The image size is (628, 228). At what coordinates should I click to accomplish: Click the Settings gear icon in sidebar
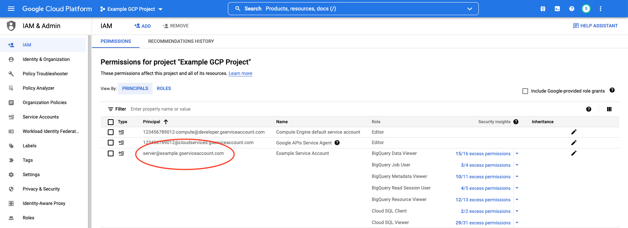(11, 174)
